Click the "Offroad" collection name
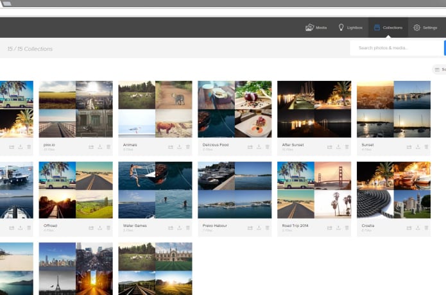The height and width of the screenshot is (295, 446). [x=50, y=226]
